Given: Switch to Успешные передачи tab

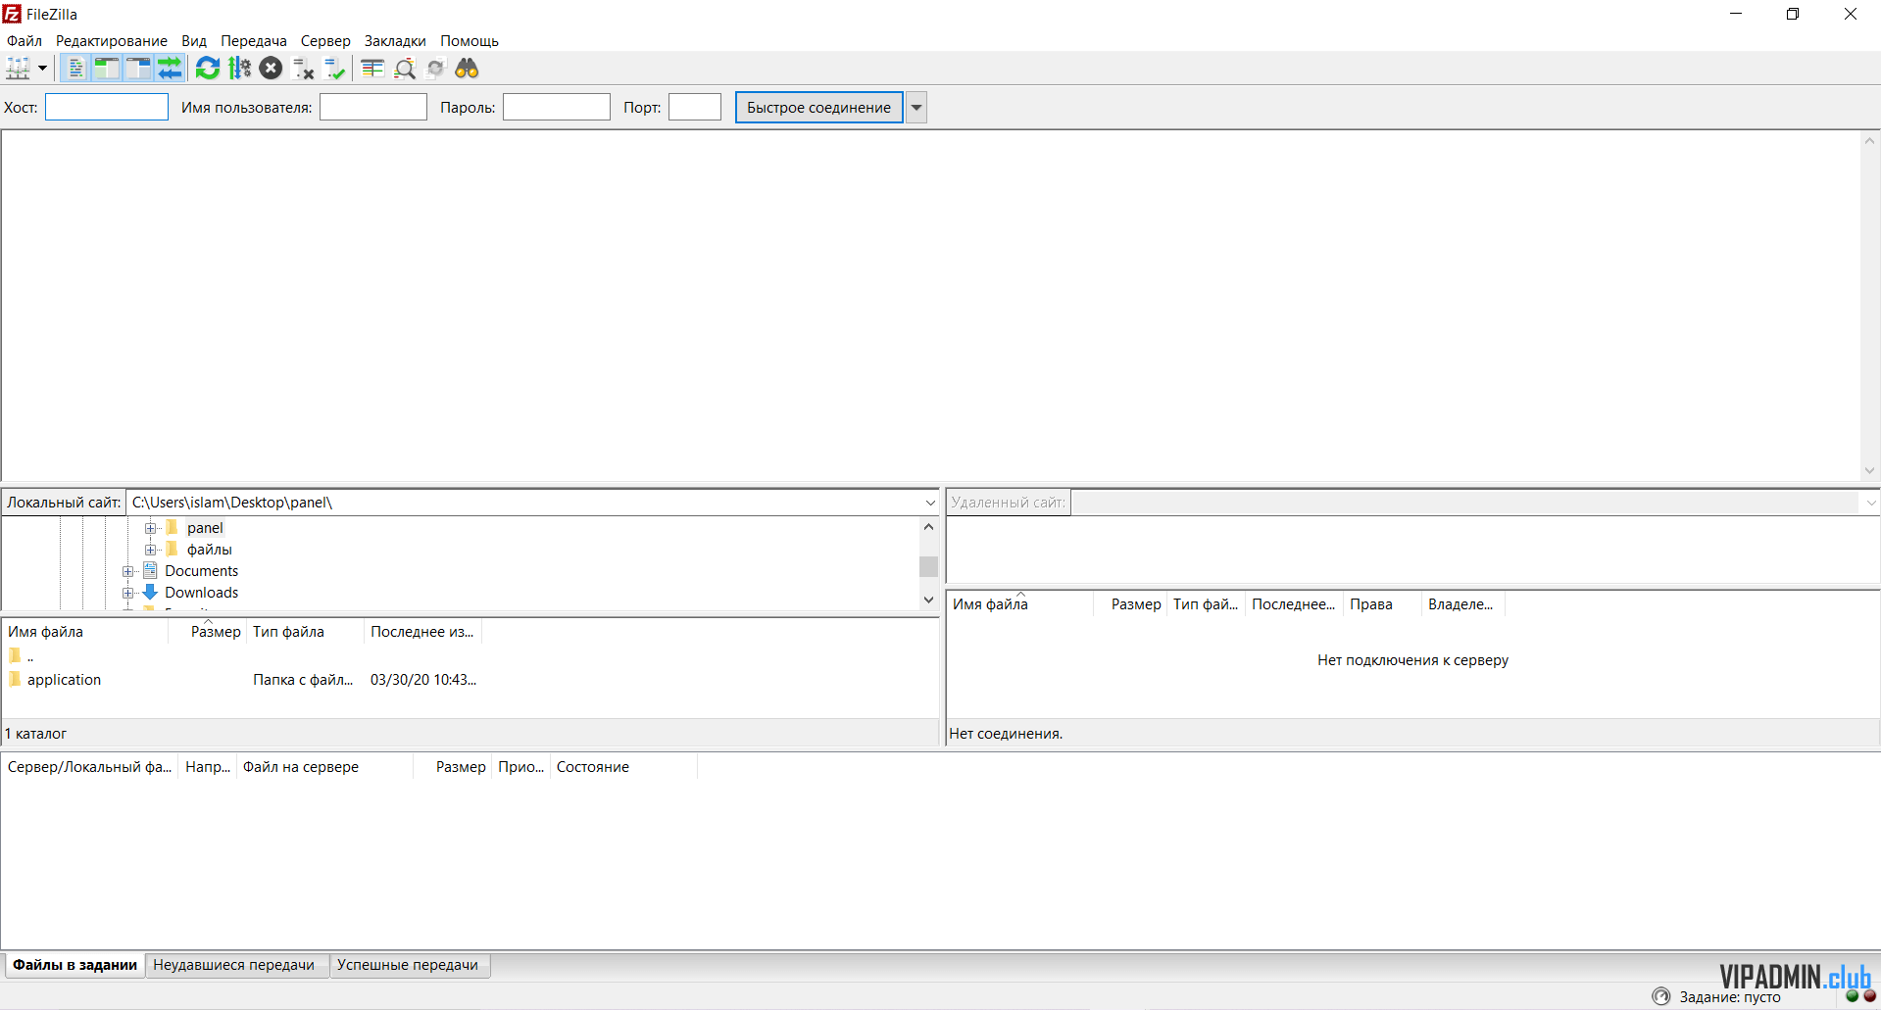Looking at the screenshot, I should (x=408, y=965).
